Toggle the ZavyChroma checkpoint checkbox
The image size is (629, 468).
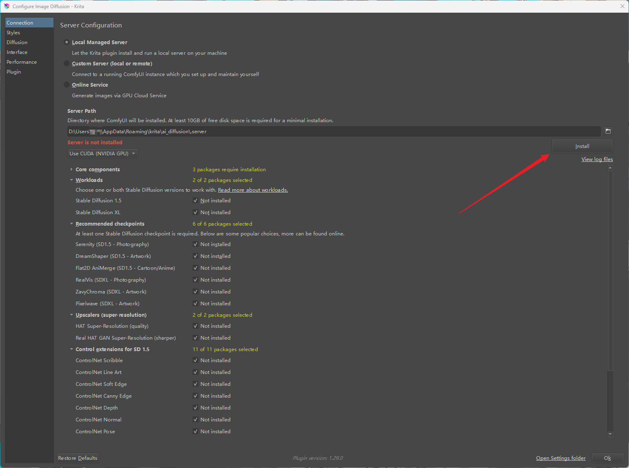pyautogui.click(x=195, y=292)
